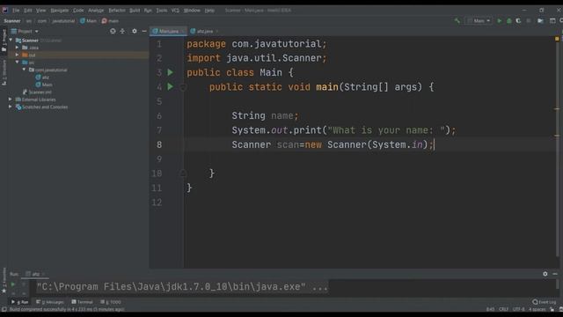
Task: Click the Collapse All icon in Project panel
Action: point(122,32)
